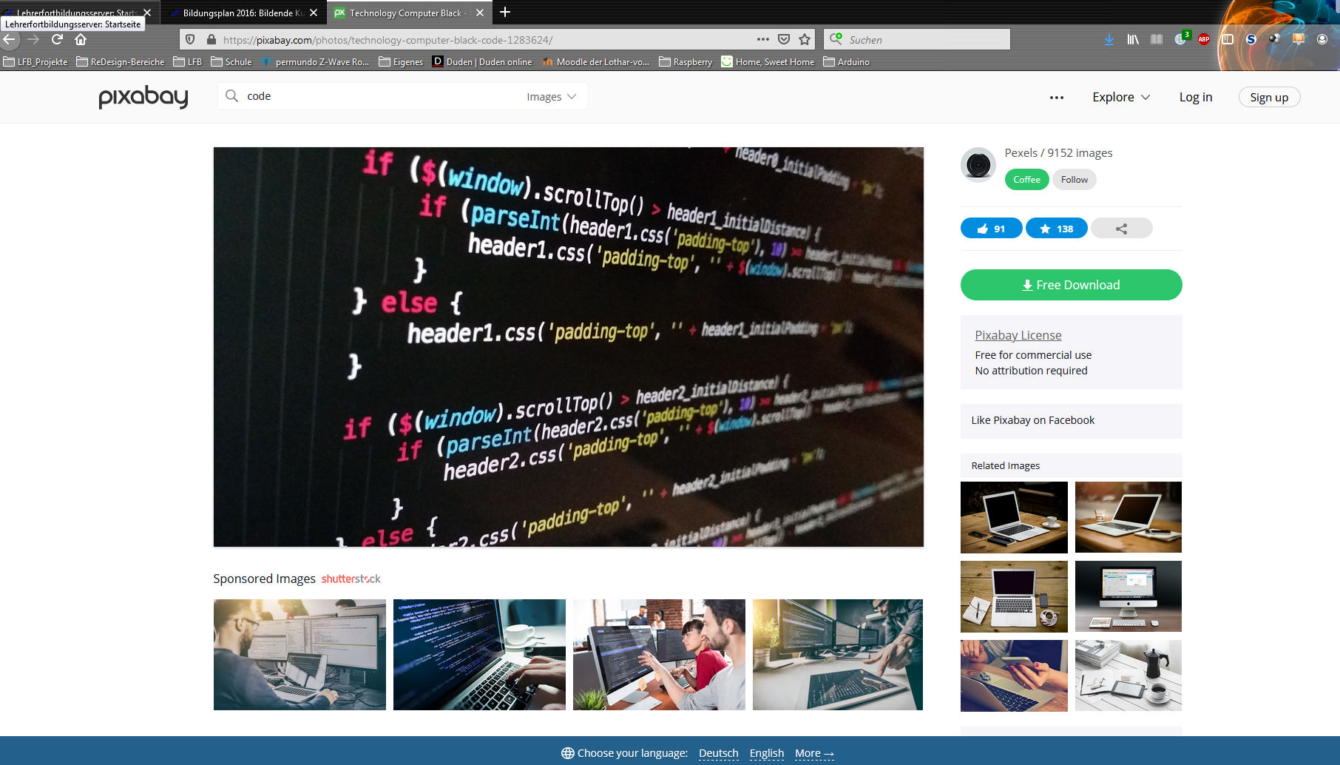Viewport: 1340px width, 765px height.
Task: Toggle Follow for Pexels
Action: pos(1074,179)
